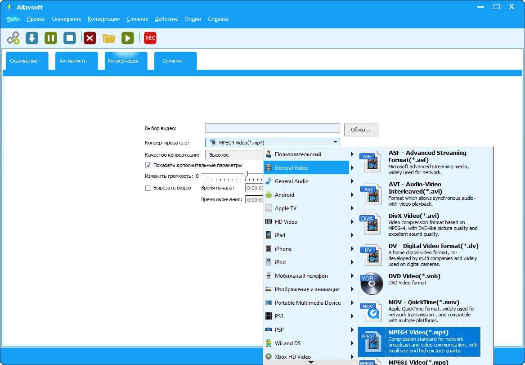Viewport: 525px width, 365px height.
Task: Click the blue stop icon in toolbar
Action: [69, 38]
